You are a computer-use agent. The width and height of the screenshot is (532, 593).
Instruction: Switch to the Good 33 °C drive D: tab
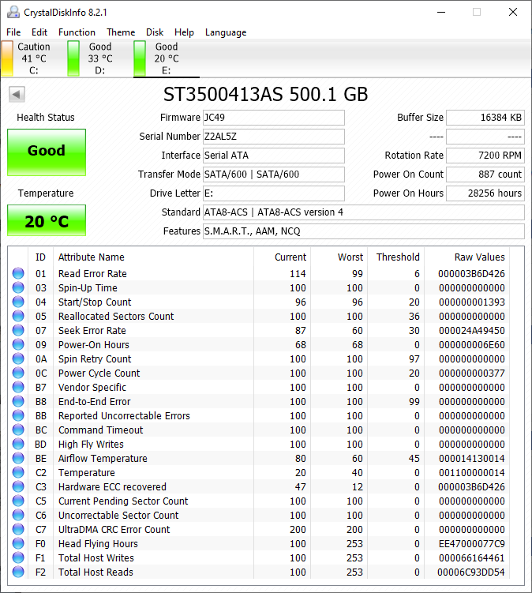click(x=99, y=58)
